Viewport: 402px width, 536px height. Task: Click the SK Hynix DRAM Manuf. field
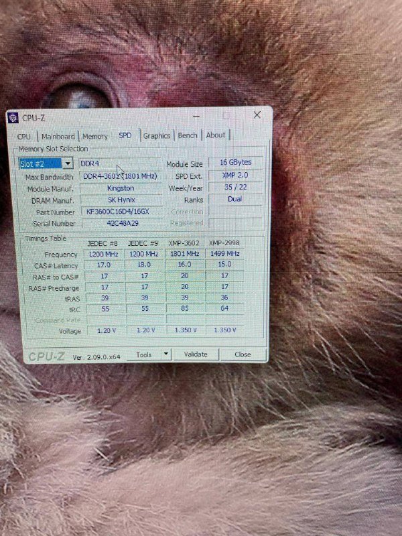click(x=121, y=200)
